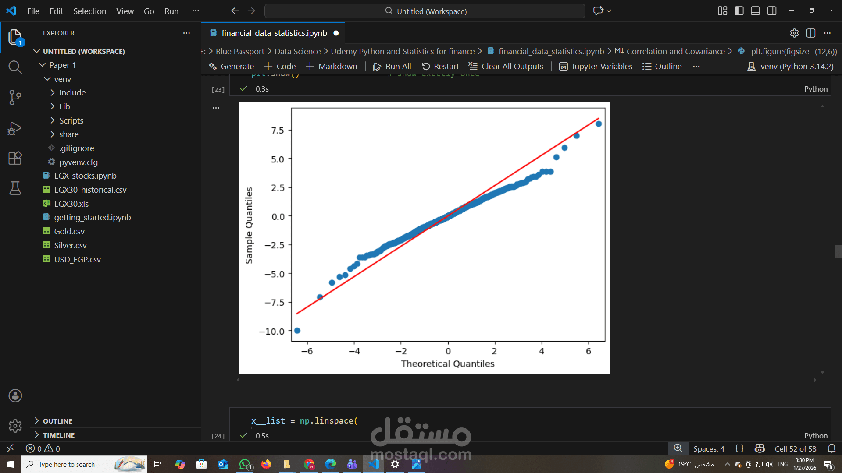This screenshot has width=842, height=473.
Task: Toggle the Primary Side Bar layout button
Action: point(739,11)
